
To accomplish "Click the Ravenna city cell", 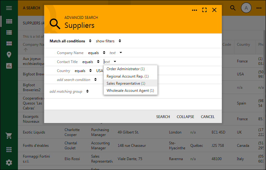I will pos(176,159).
